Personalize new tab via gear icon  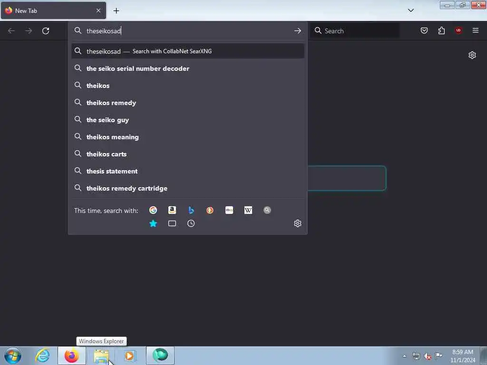pos(472,55)
